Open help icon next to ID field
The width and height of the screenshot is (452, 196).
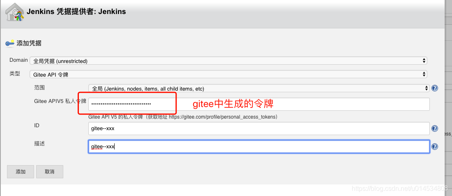[x=435, y=128]
